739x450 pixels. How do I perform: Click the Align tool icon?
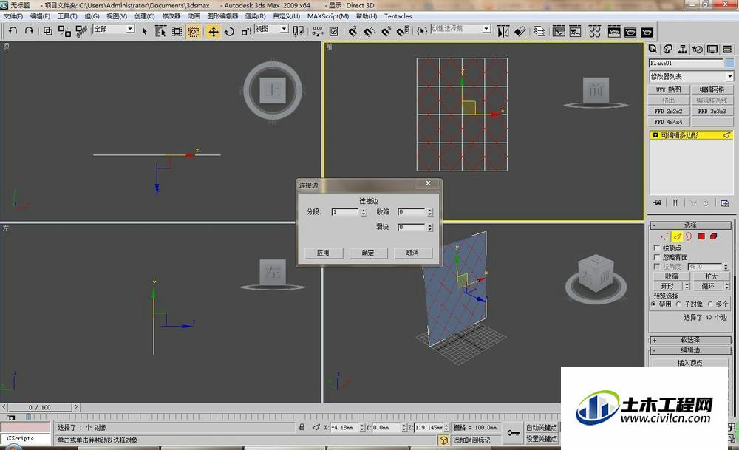pyautogui.click(x=520, y=32)
